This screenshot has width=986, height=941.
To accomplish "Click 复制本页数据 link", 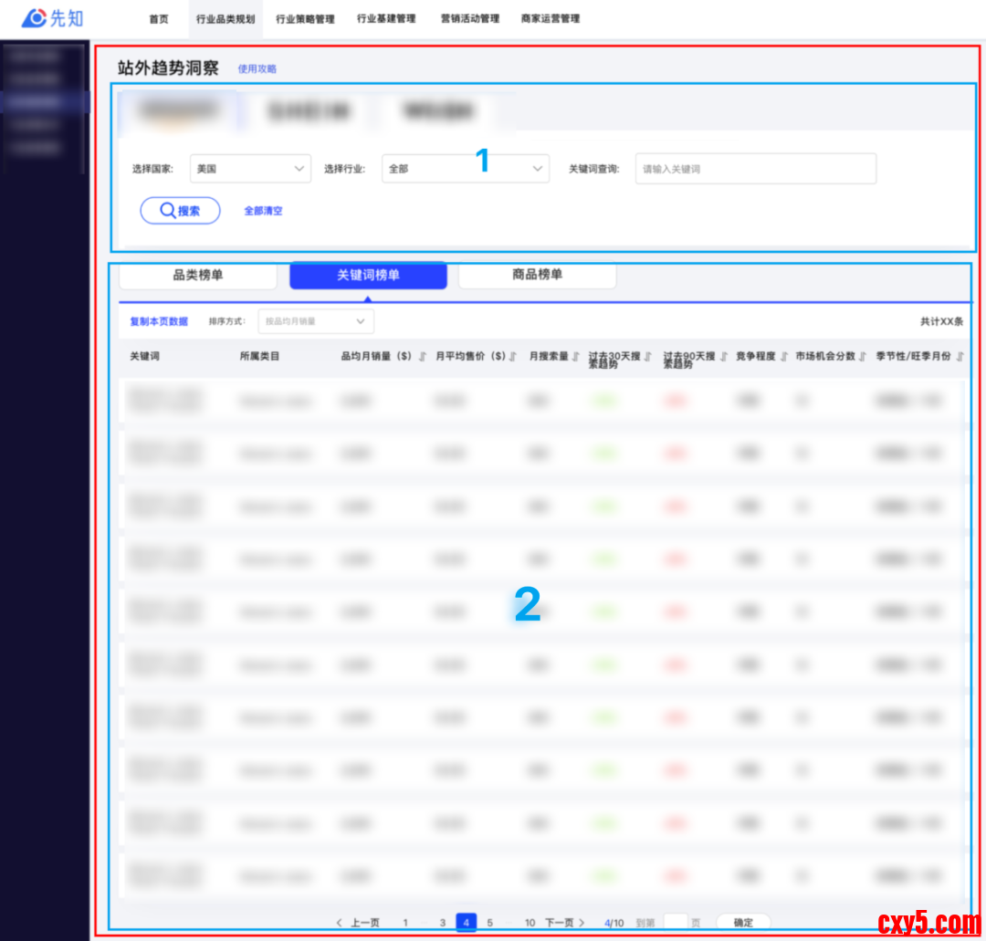I will 159,321.
